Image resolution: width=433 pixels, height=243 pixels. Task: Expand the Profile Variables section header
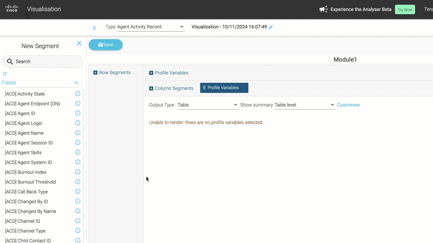151,73
